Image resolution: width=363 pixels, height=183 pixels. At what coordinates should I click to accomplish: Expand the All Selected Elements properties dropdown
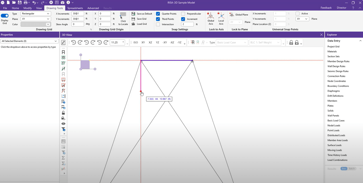29,41
